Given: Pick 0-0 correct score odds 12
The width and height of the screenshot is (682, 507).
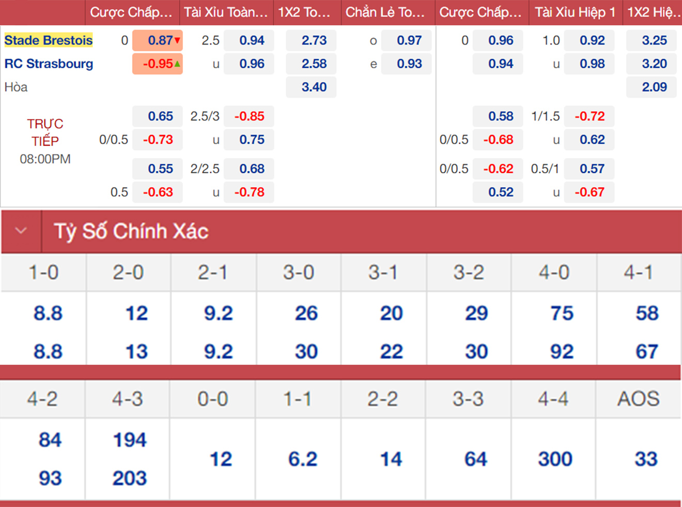Looking at the screenshot, I should [x=221, y=459].
